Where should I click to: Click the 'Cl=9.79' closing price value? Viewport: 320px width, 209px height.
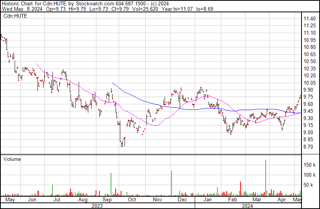tap(120, 9)
